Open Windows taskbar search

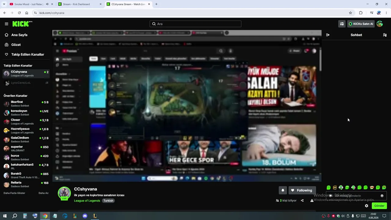tap(15, 216)
